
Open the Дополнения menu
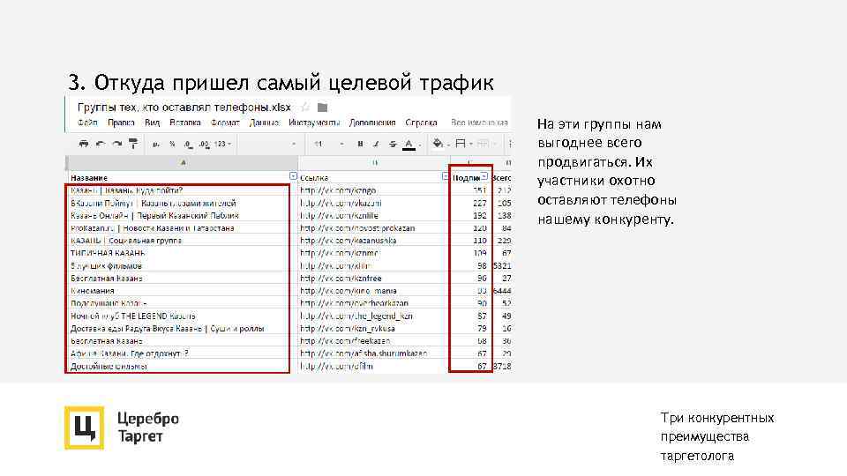[372, 123]
